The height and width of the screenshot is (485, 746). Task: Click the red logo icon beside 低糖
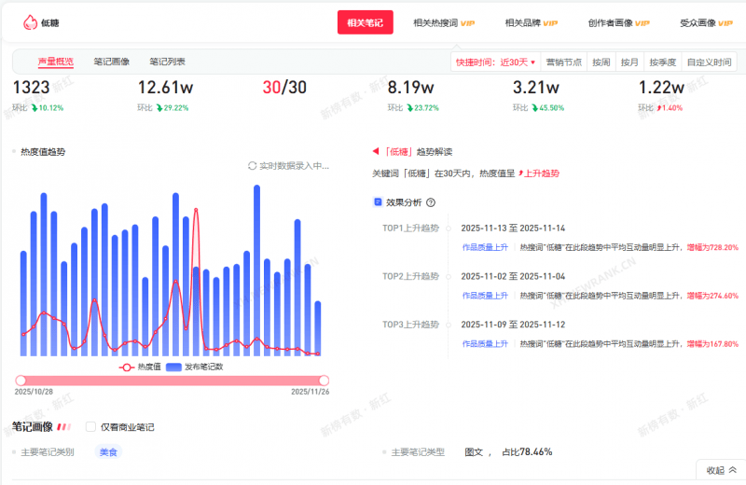[x=30, y=22]
